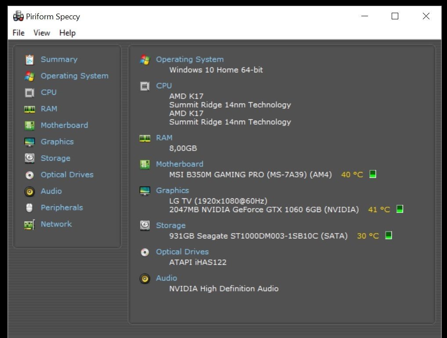Screen dimensions: 447x338
Task: Click the green temperature indicator beside 40 °C
Action: coord(373,174)
